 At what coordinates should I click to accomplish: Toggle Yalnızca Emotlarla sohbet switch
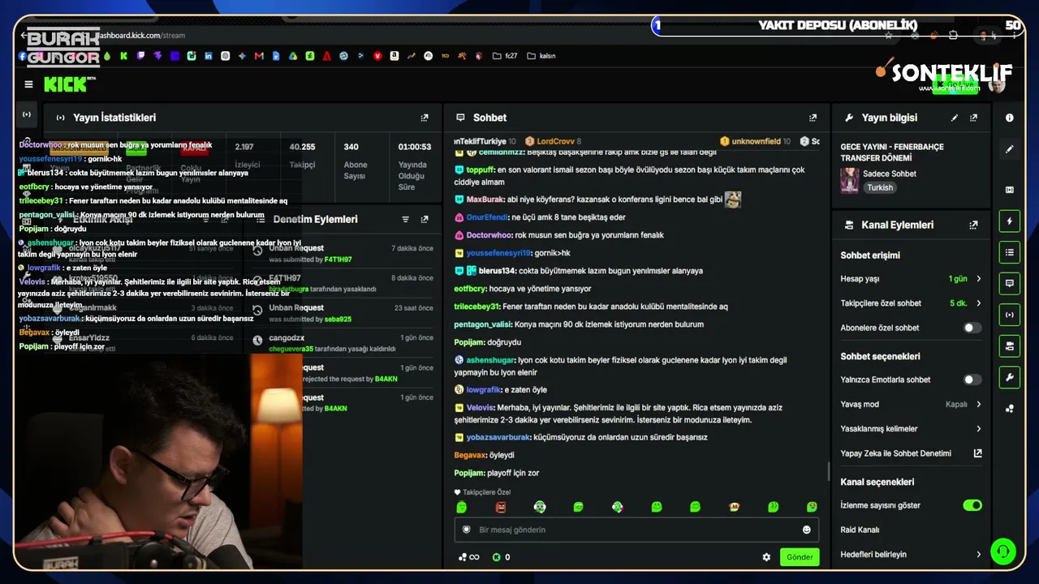click(972, 380)
